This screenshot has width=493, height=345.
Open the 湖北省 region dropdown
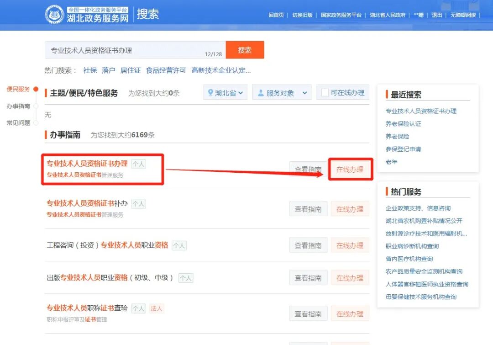coord(225,93)
